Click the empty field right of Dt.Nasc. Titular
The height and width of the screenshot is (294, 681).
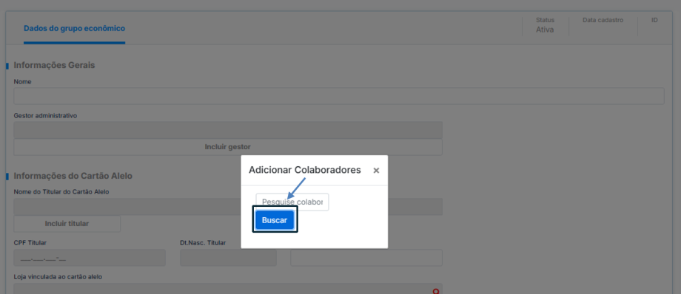[366, 258]
